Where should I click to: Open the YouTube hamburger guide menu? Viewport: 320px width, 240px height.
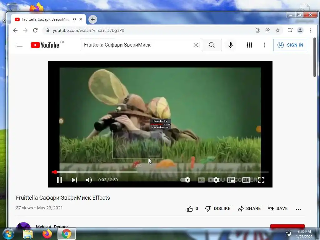pyautogui.click(x=20, y=45)
